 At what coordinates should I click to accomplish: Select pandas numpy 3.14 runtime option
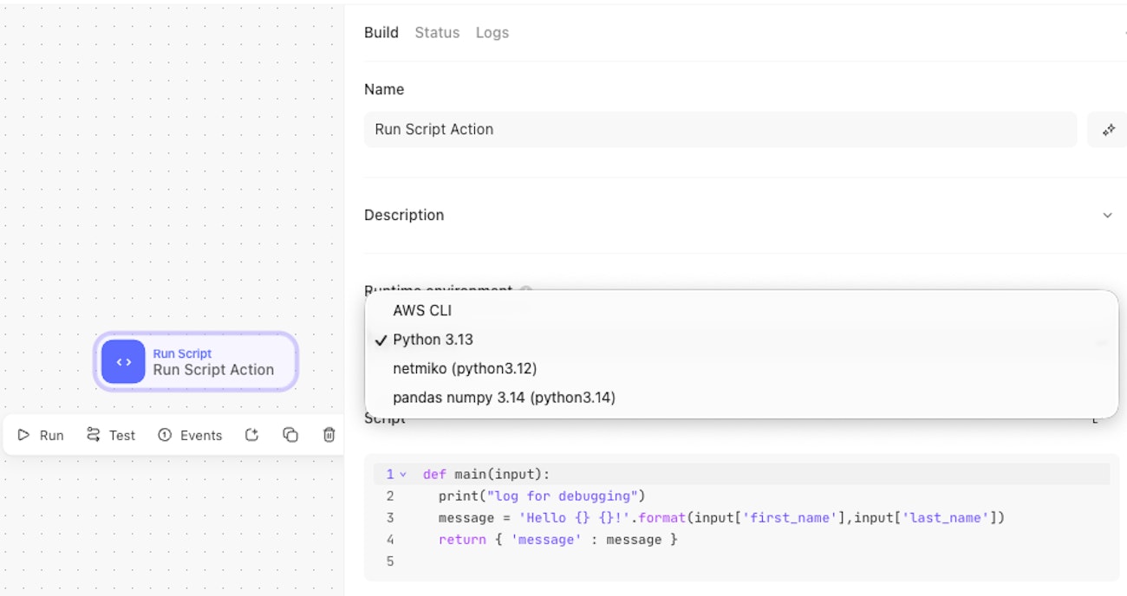pyautogui.click(x=504, y=398)
